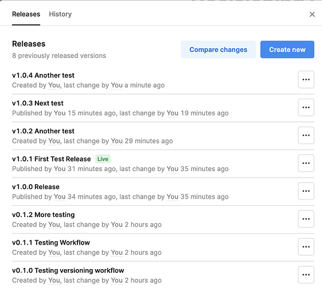Open ellipsis menu for v0.1.0 Testing versioning workflow
The image size is (322, 299).
click(306, 274)
